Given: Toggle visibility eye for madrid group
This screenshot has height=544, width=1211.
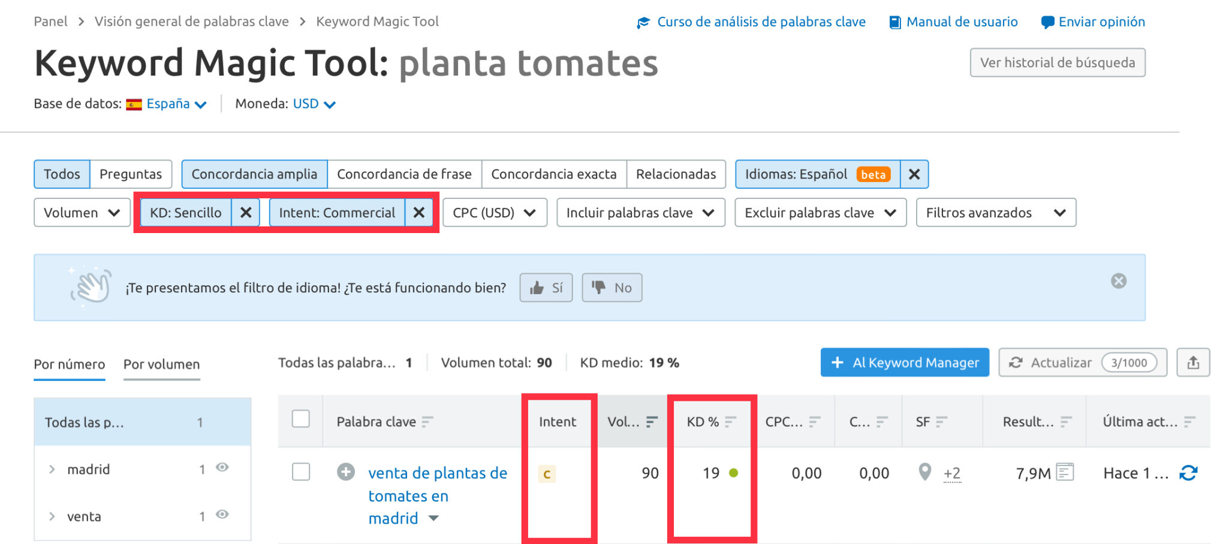Looking at the screenshot, I should 222,467.
